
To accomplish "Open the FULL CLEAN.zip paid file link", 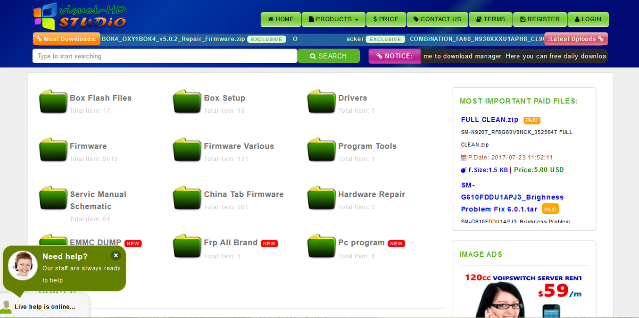I will (490, 120).
